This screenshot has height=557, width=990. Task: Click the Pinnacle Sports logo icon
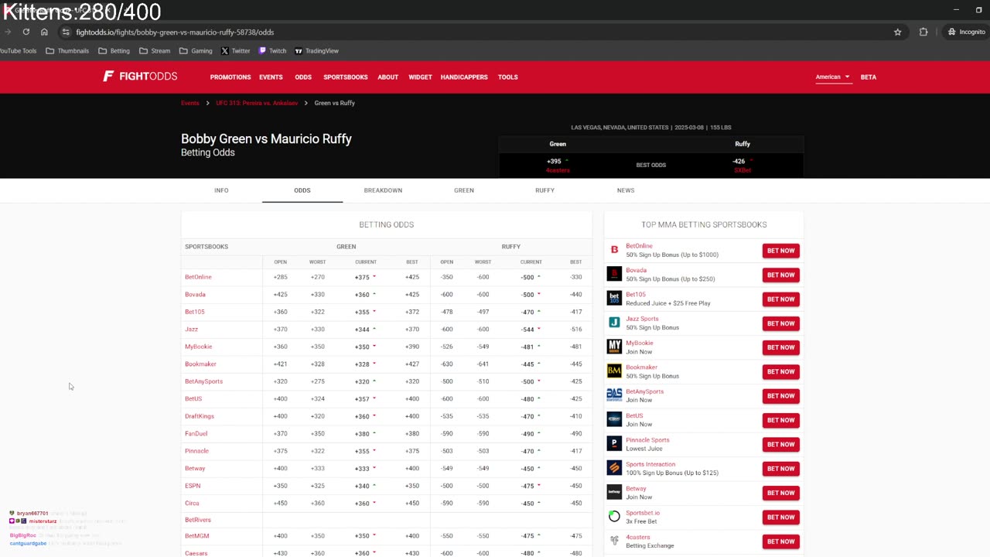click(614, 444)
